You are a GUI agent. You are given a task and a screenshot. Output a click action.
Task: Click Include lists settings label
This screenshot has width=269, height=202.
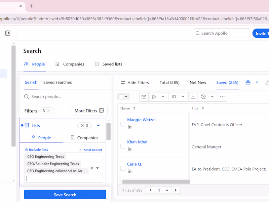pyautogui.click(x=36, y=149)
